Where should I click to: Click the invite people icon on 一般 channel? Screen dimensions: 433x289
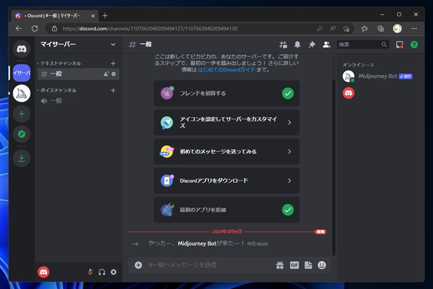[x=106, y=74]
